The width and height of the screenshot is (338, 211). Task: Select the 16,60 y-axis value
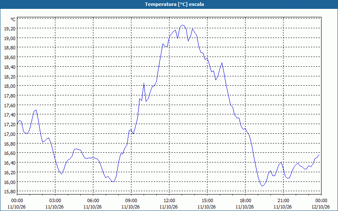10,153
